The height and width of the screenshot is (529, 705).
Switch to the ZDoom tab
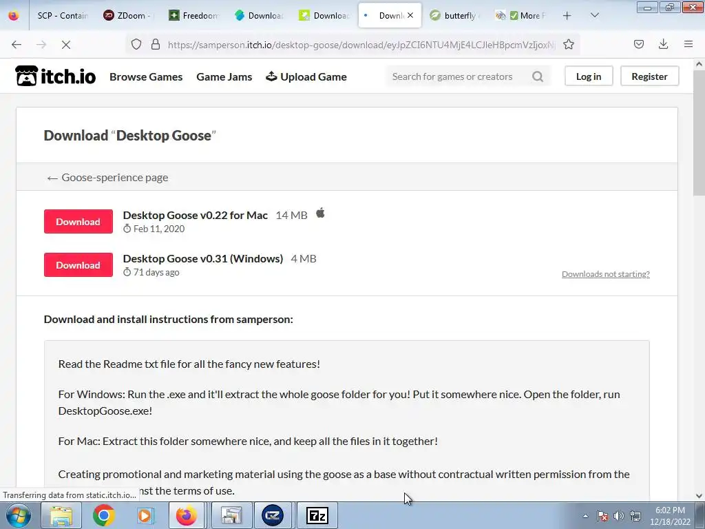click(x=128, y=15)
